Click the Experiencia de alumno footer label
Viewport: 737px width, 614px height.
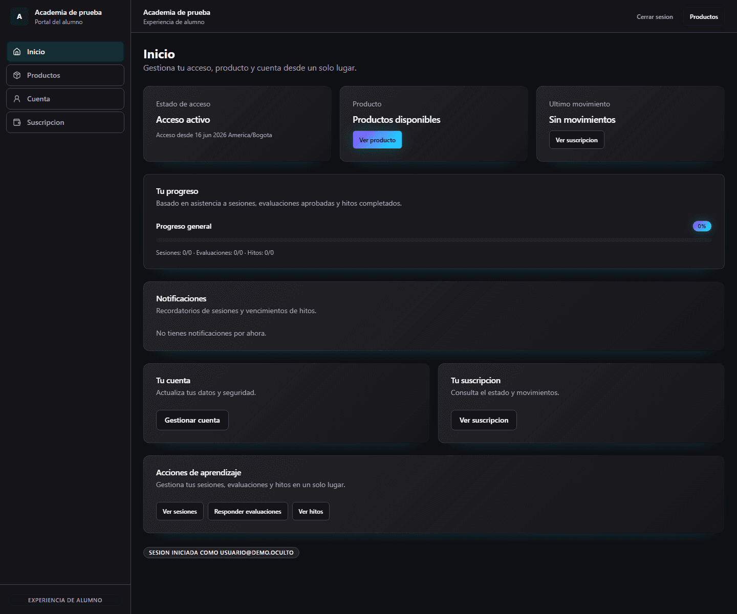tap(65, 600)
